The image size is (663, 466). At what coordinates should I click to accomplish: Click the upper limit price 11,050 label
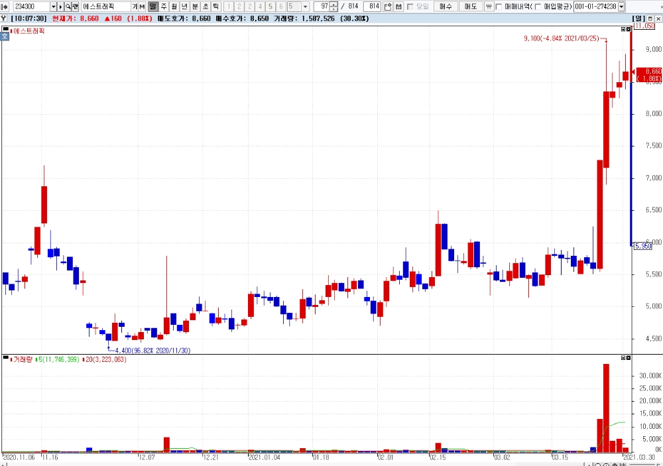644,27
